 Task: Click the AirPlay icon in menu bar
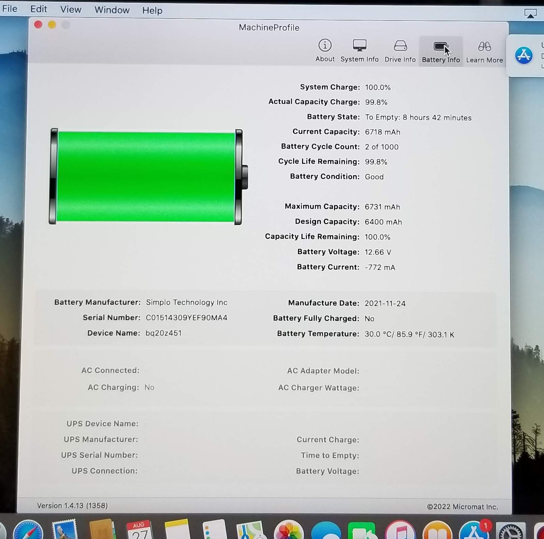pyautogui.click(x=530, y=14)
